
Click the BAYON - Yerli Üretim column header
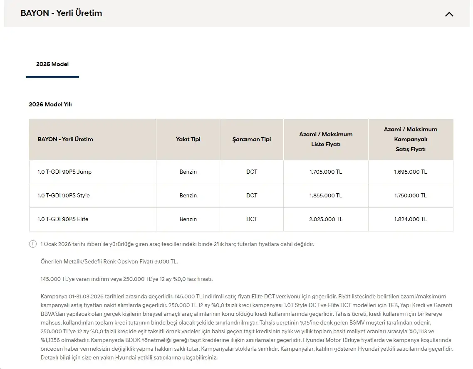93,140
